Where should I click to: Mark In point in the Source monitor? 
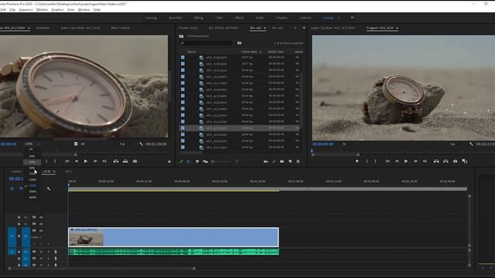pyautogui.click(x=46, y=161)
